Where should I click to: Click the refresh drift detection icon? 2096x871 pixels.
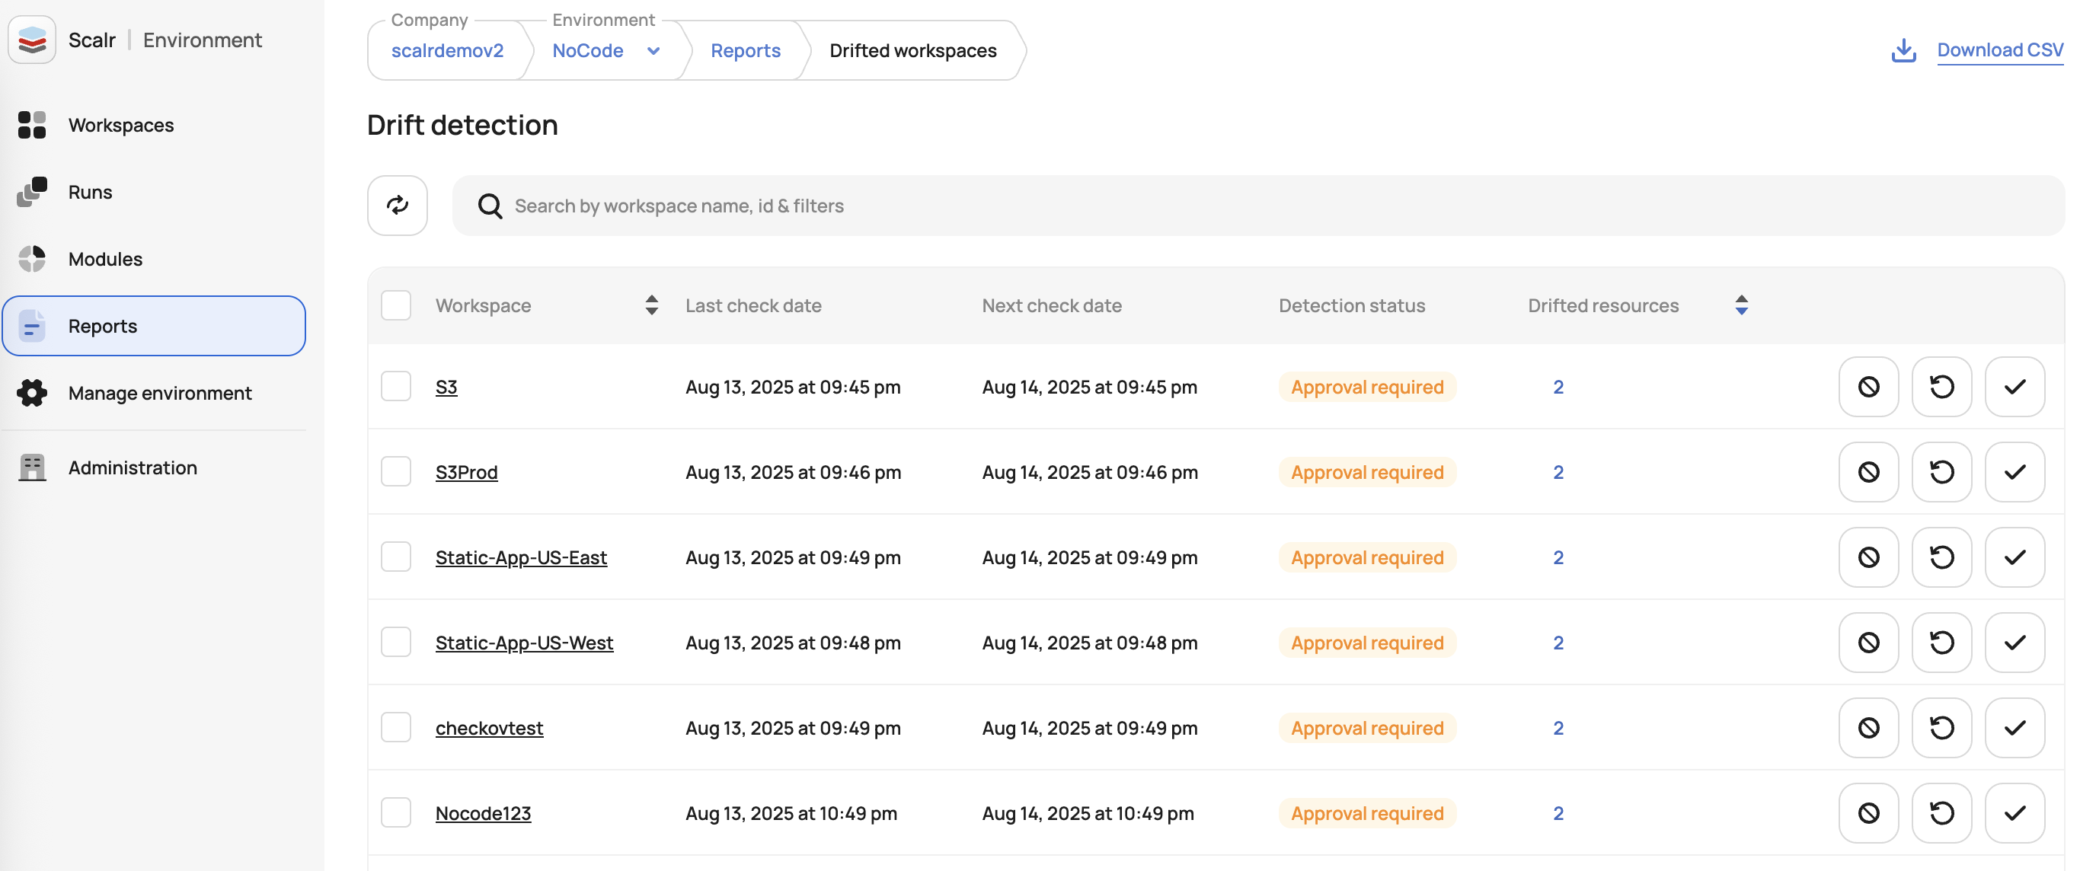[397, 206]
